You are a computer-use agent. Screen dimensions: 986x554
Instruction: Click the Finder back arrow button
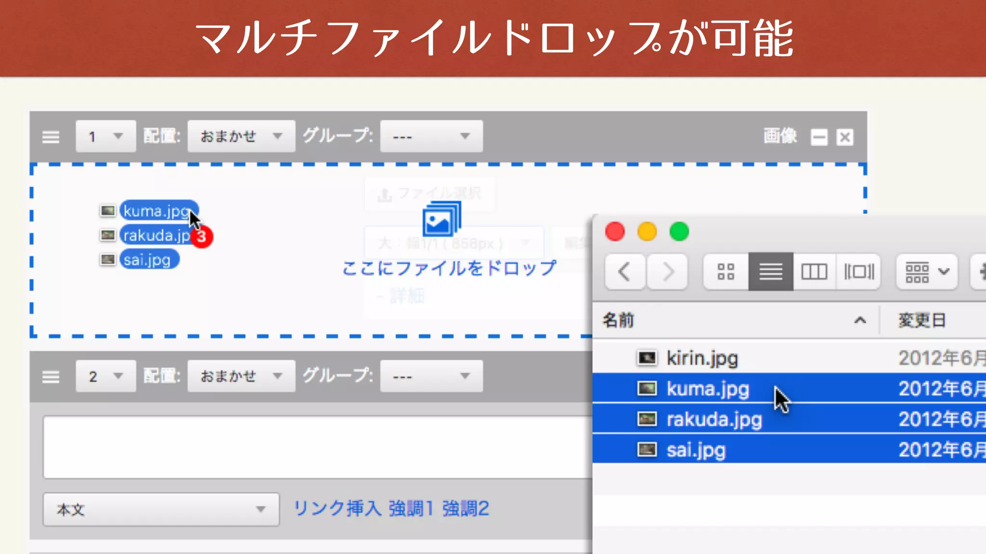click(x=624, y=272)
